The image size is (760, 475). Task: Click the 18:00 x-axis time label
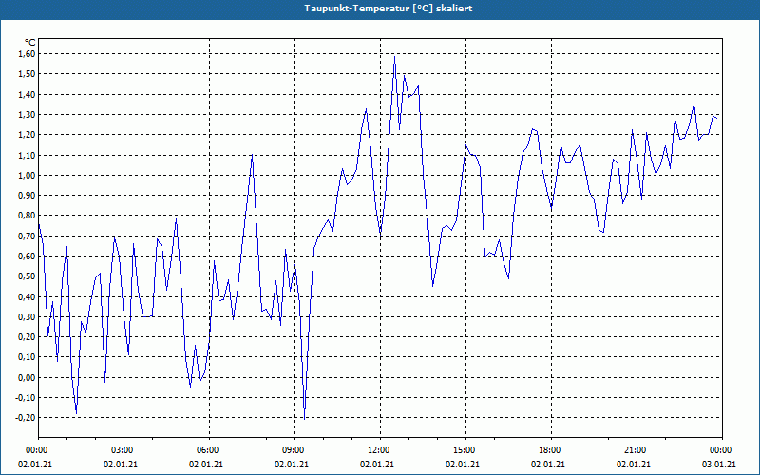[x=551, y=450]
